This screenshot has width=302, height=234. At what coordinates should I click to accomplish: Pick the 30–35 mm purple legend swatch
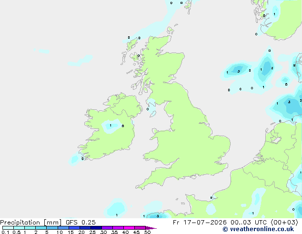(107, 228)
